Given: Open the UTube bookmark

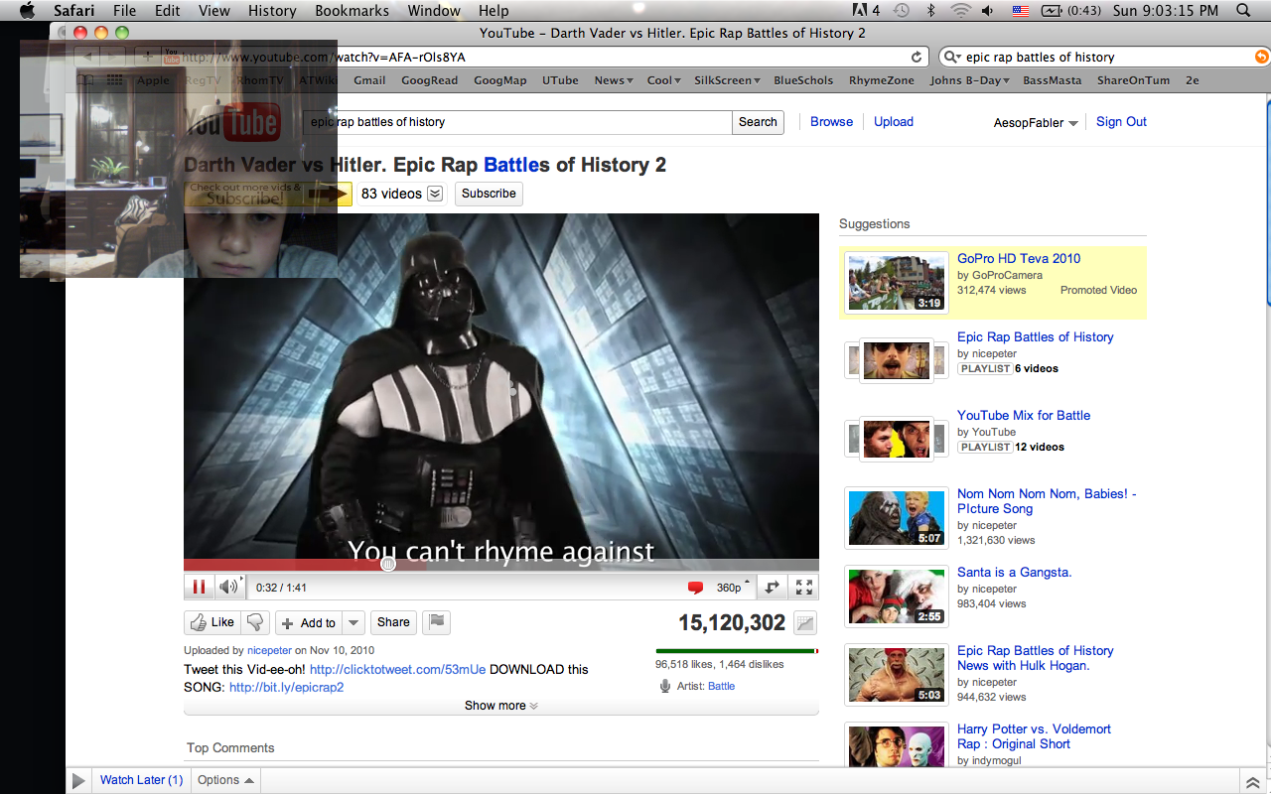Looking at the screenshot, I should click(x=560, y=80).
